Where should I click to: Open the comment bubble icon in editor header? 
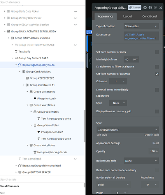[x=155, y=7]
